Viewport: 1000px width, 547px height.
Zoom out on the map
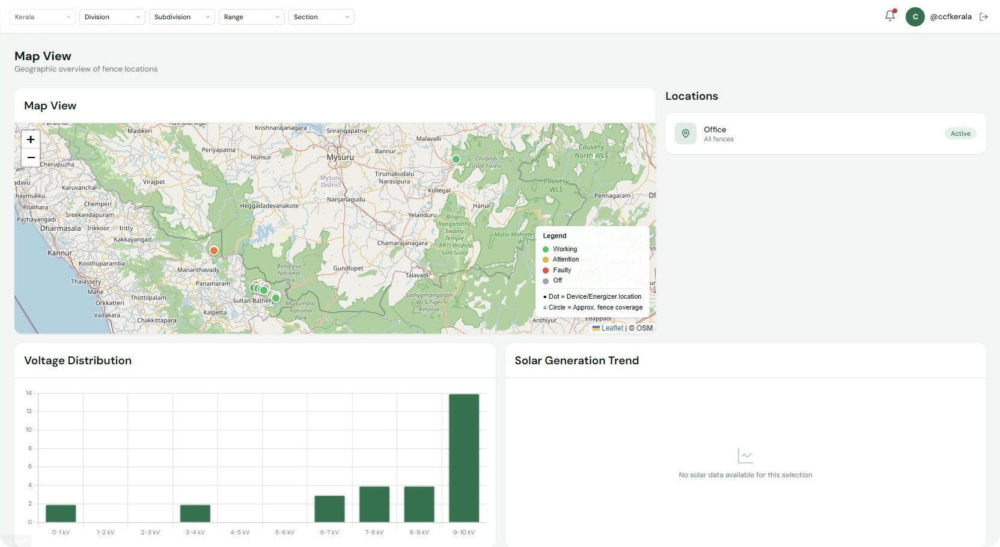coord(31,157)
